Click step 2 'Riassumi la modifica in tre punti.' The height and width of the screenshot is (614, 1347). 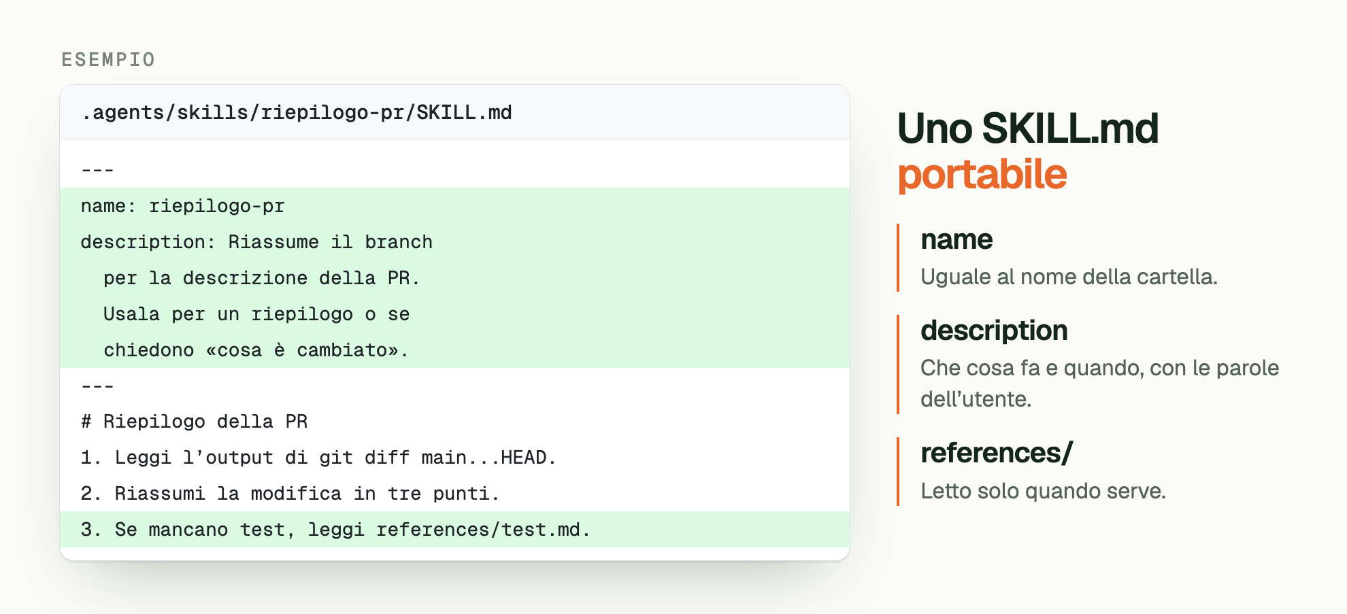pos(290,494)
